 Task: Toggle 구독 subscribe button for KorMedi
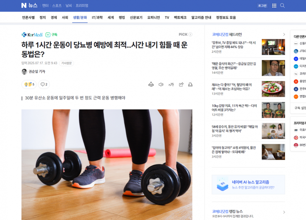click(51, 35)
